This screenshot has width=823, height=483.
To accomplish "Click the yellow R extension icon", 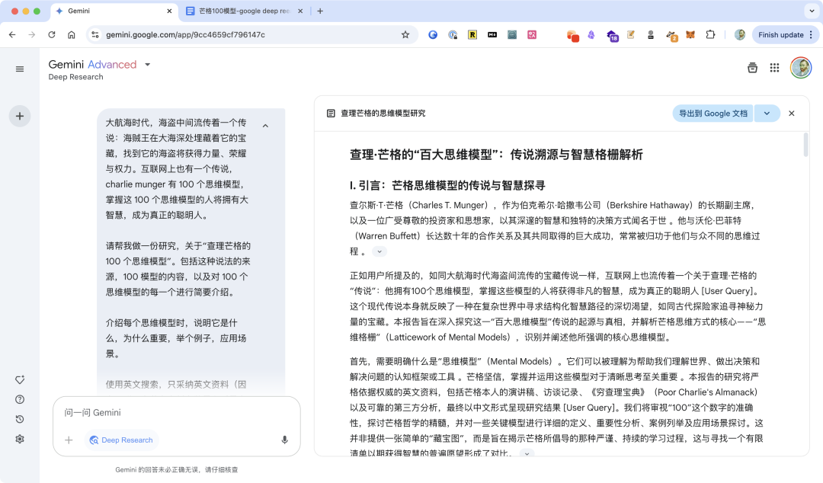I will 472,34.
